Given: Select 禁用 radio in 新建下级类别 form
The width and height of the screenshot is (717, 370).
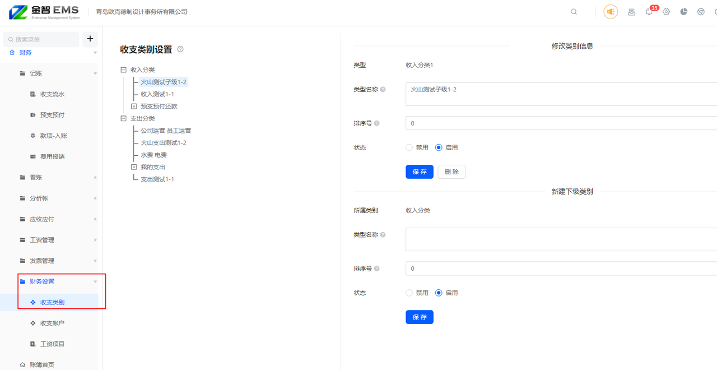Looking at the screenshot, I should tap(409, 293).
